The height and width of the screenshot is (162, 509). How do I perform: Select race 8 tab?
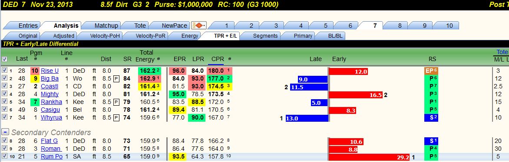(x=400, y=26)
